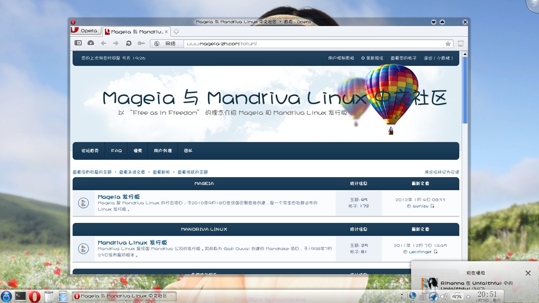
Task: Open Speed Dial gauge icon
Action: pyautogui.click(x=90, y=43)
